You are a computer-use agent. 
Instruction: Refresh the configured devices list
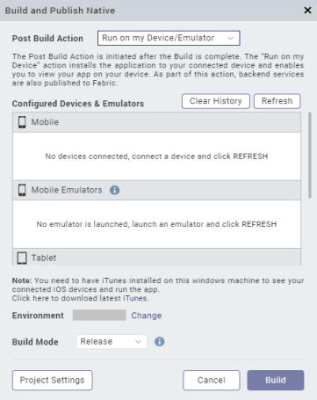coord(277,101)
